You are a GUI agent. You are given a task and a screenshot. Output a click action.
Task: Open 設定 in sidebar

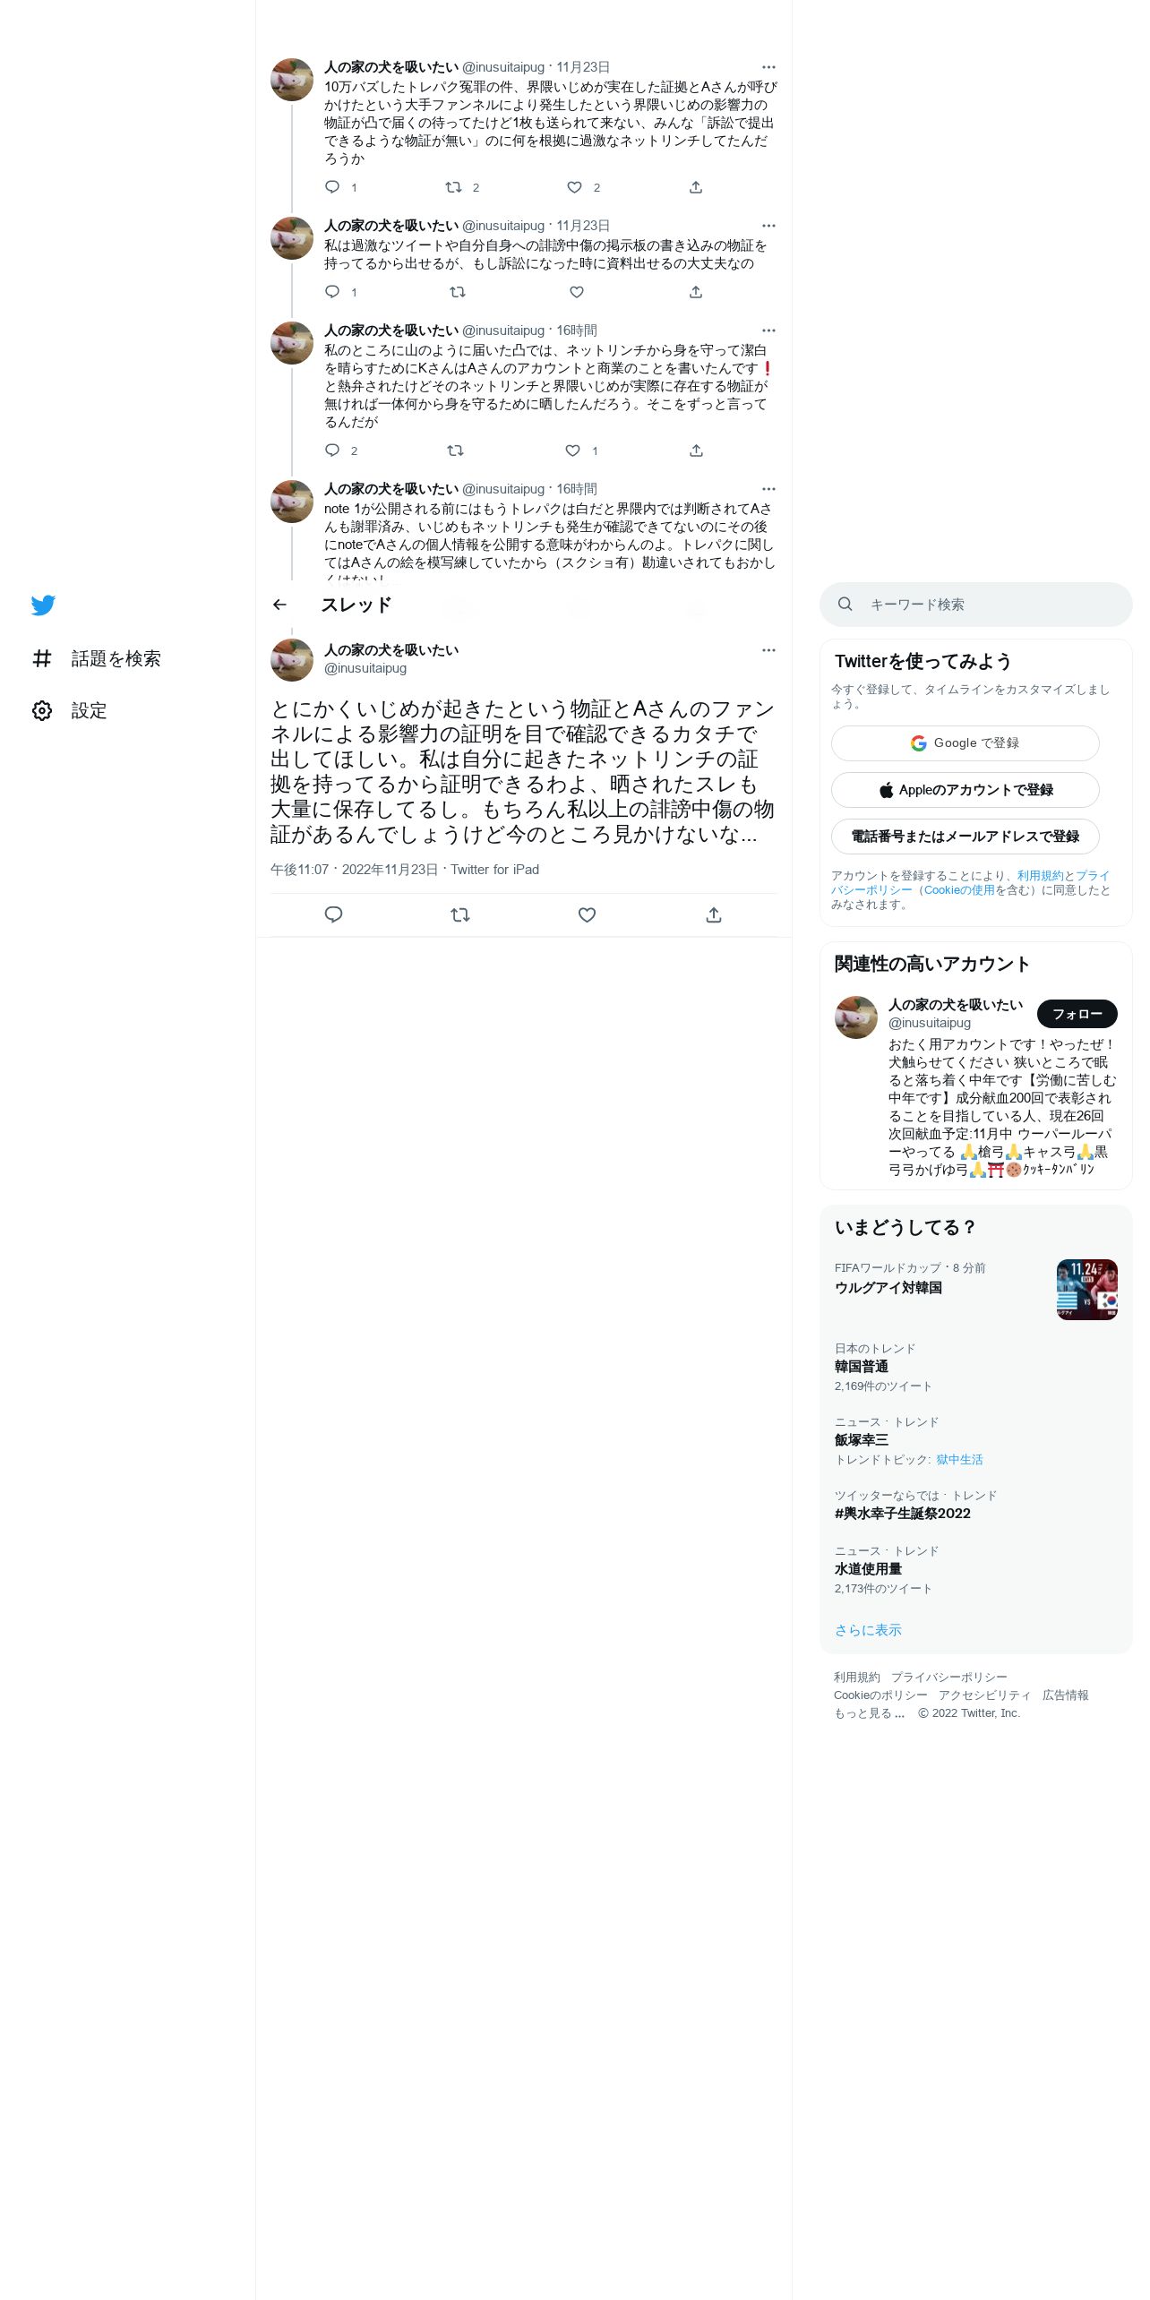point(70,711)
